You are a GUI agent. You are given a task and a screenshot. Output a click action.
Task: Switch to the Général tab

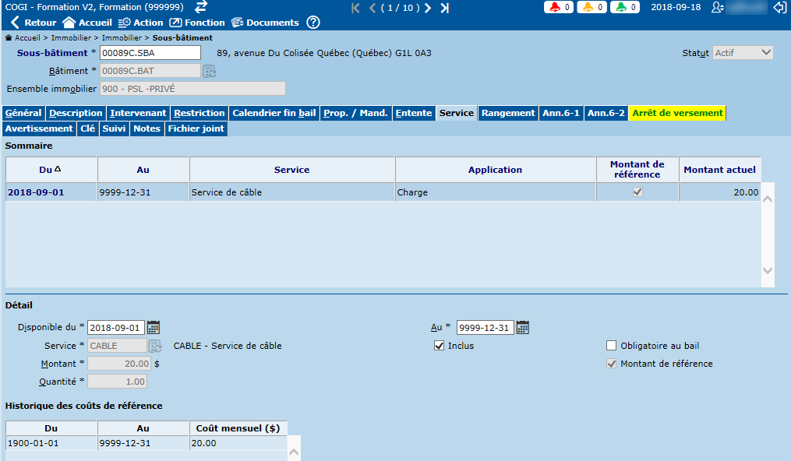23,113
